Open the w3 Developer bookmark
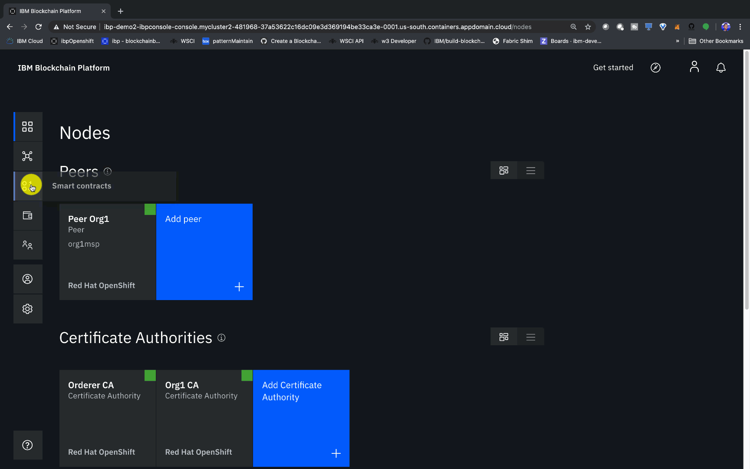This screenshot has height=469, width=750. pyautogui.click(x=394, y=41)
